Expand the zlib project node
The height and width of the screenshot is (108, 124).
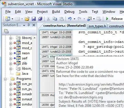click(11, 64)
